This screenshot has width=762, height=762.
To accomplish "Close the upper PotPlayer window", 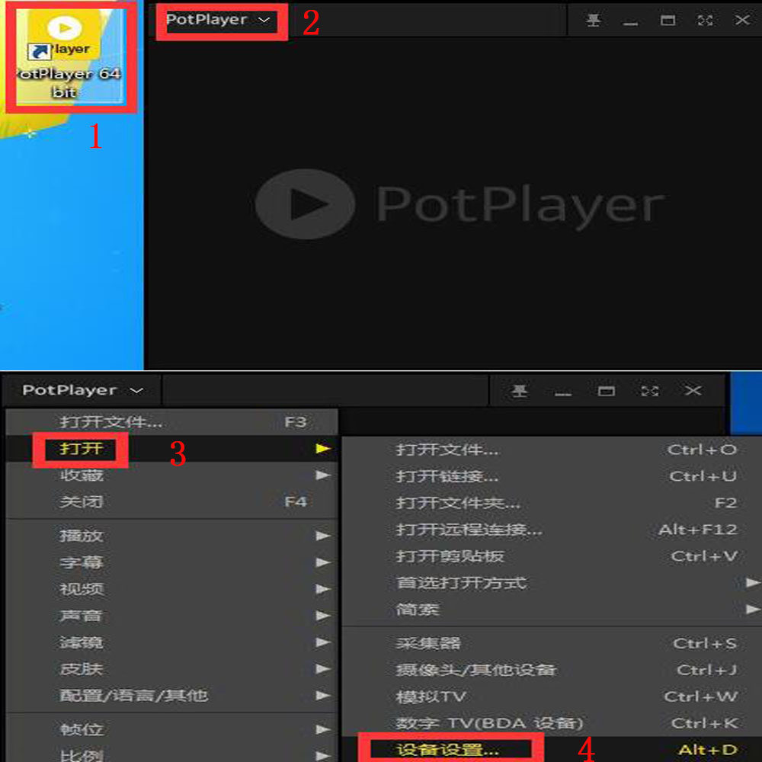I will click(x=742, y=20).
